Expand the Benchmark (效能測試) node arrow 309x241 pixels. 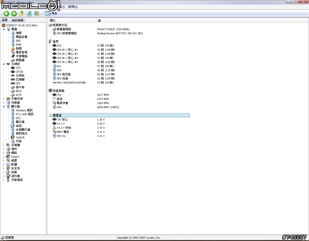(3, 180)
